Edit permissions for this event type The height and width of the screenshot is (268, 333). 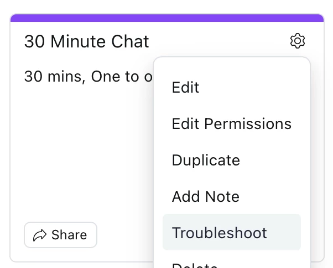[x=232, y=124]
